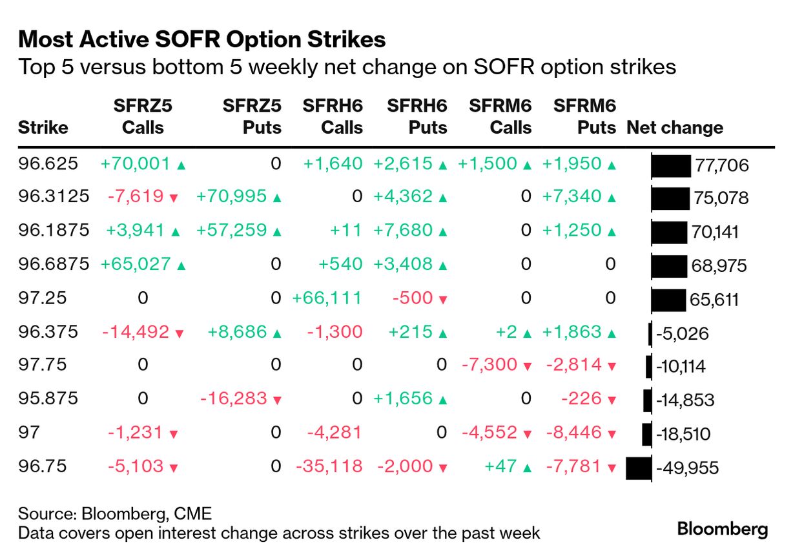793x558 pixels.
Task: Click the green up arrow beside +70,001
Action: pyautogui.click(x=181, y=165)
